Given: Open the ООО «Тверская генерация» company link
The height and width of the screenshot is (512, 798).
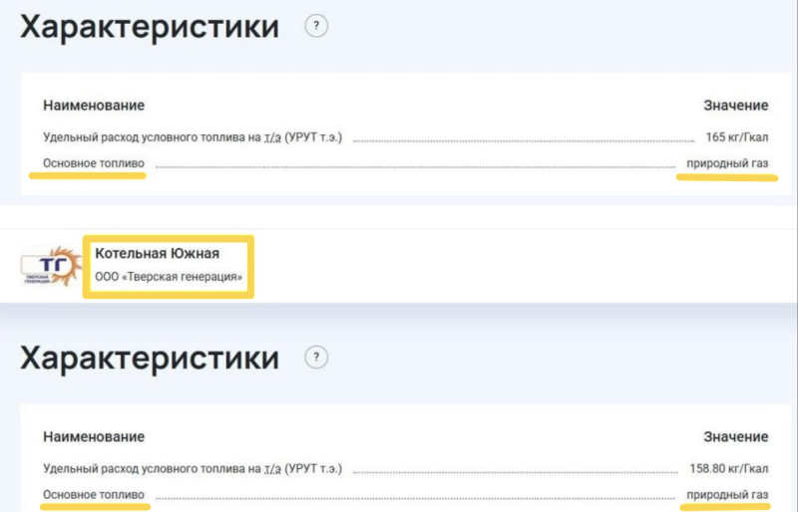Looking at the screenshot, I should coord(170,276).
